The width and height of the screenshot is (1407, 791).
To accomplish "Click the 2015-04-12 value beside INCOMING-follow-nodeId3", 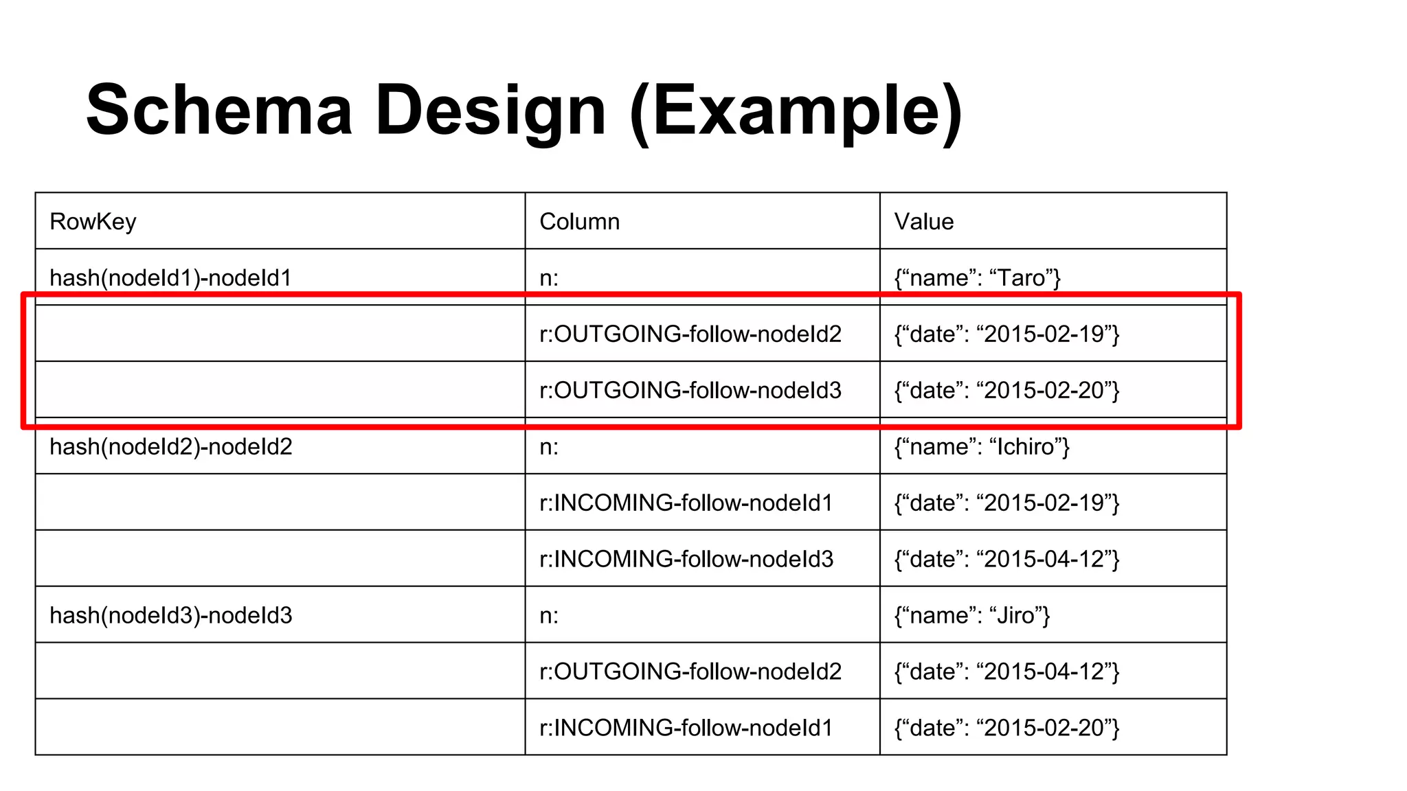I will tap(1007, 559).
